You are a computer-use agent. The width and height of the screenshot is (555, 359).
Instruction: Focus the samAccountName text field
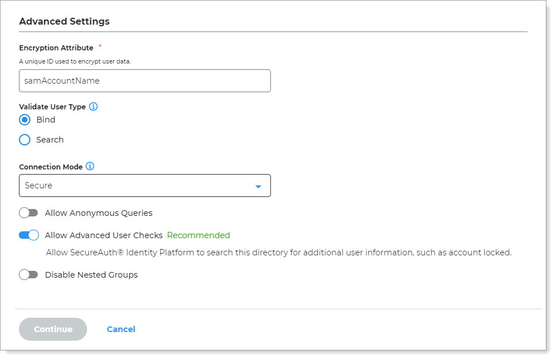(x=144, y=81)
